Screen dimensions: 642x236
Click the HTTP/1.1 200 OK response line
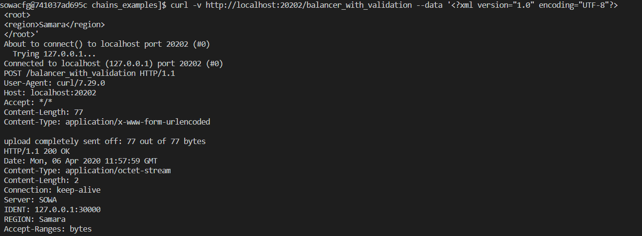pos(37,151)
